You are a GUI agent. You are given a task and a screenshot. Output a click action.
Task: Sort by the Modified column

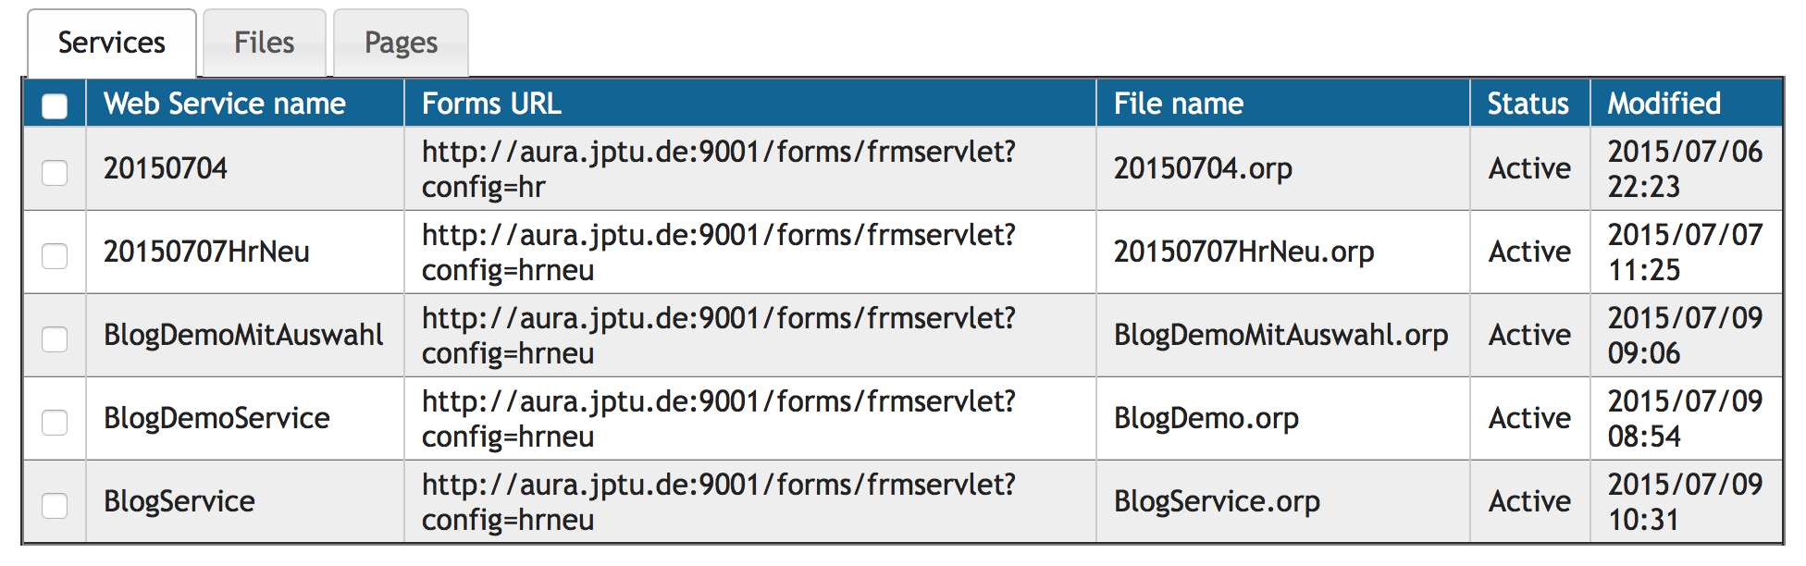(x=1664, y=104)
